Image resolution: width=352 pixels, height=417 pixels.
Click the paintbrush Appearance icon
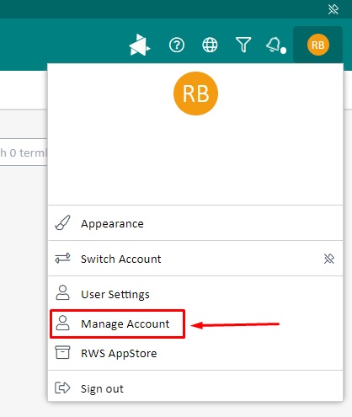tap(62, 223)
